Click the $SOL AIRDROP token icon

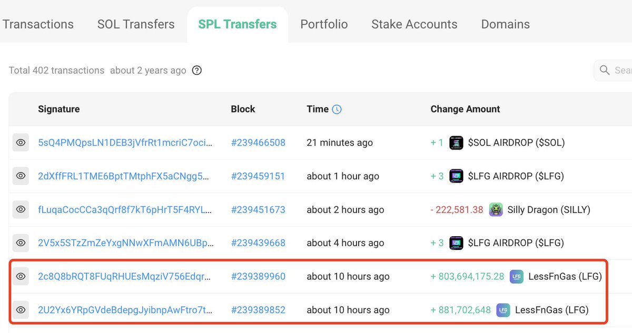coord(456,143)
